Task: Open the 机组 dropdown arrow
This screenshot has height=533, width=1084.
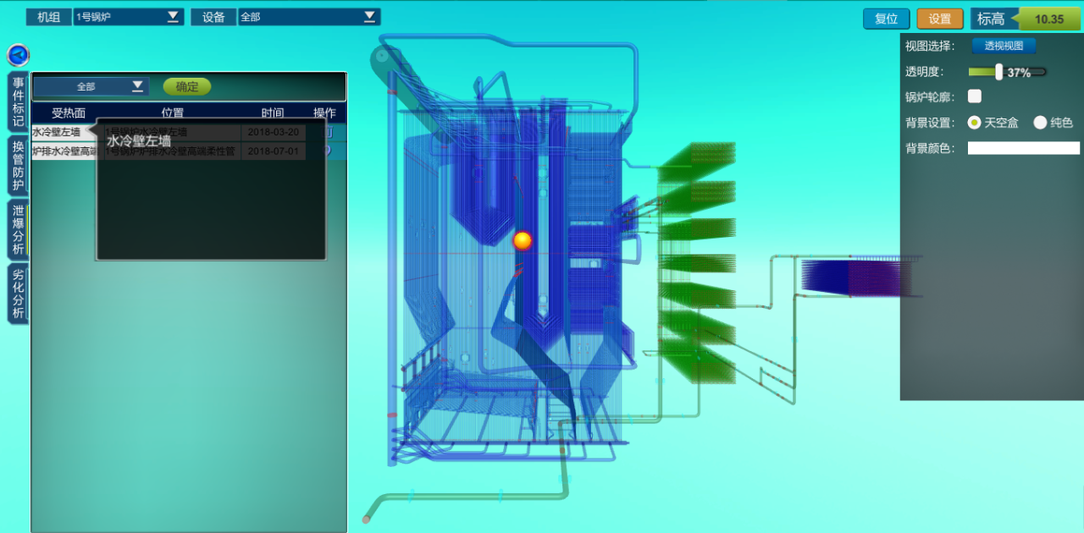Action: 173,16
